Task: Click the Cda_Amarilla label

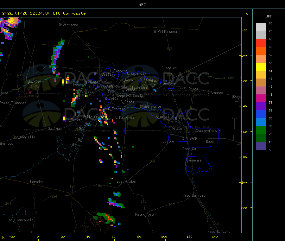Action: [x=24, y=137]
